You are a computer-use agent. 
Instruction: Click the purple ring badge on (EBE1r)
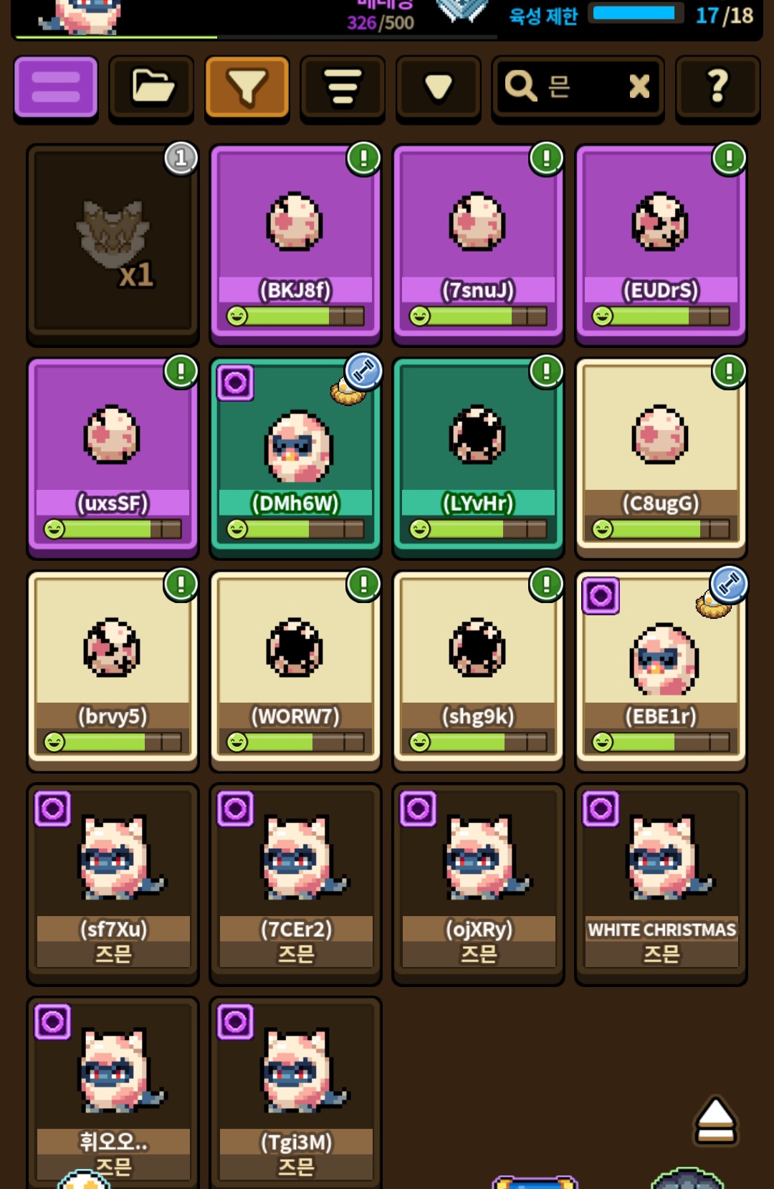click(601, 596)
